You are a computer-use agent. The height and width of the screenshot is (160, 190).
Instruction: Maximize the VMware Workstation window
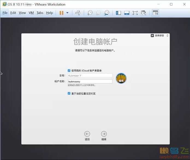pyautogui.click(x=171, y=4)
